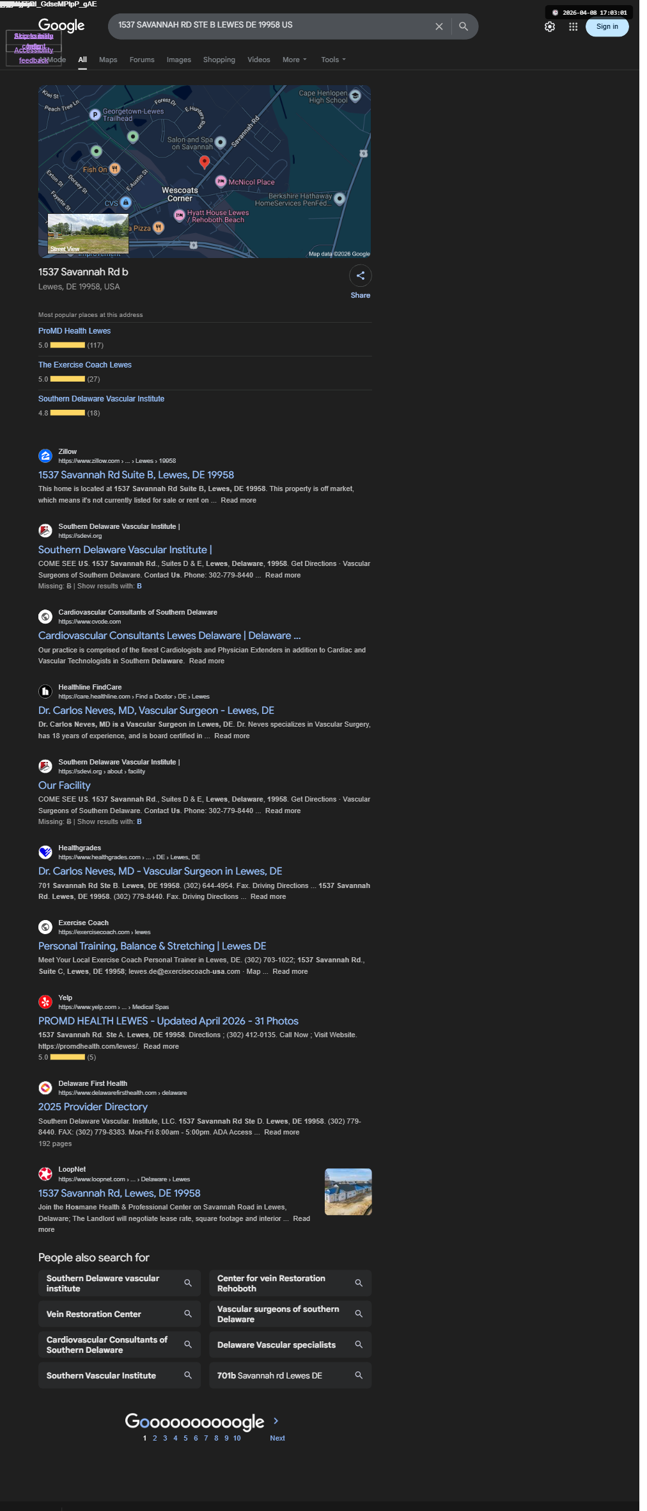This screenshot has height=1511, width=647.
Task: Click the Cape Henlopen High School marker
Action: coord(355,96)
